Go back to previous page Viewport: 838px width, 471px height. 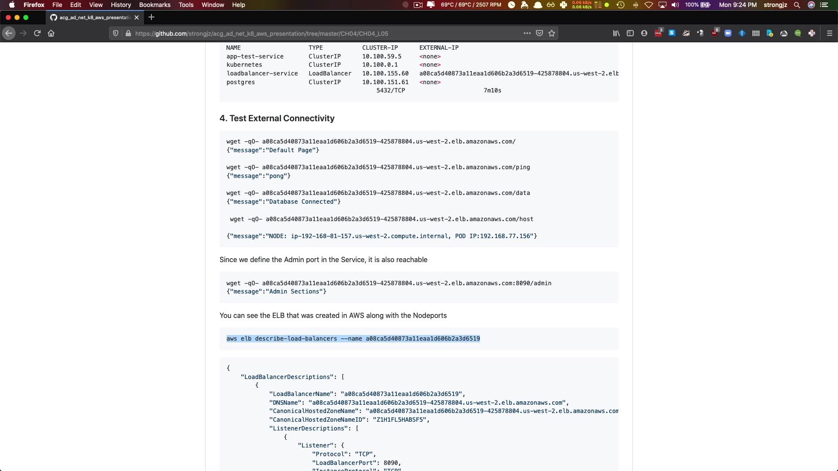(9, 33)
